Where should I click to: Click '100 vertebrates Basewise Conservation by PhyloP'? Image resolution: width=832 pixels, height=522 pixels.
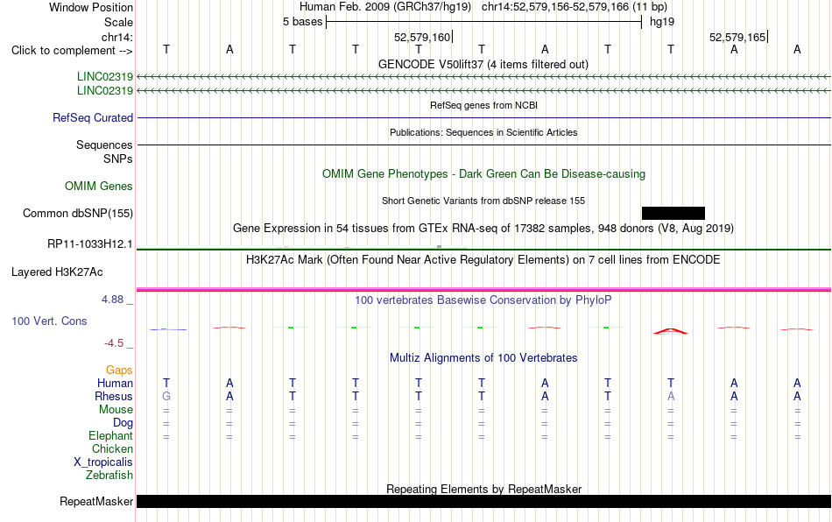(x=483, y=300)
